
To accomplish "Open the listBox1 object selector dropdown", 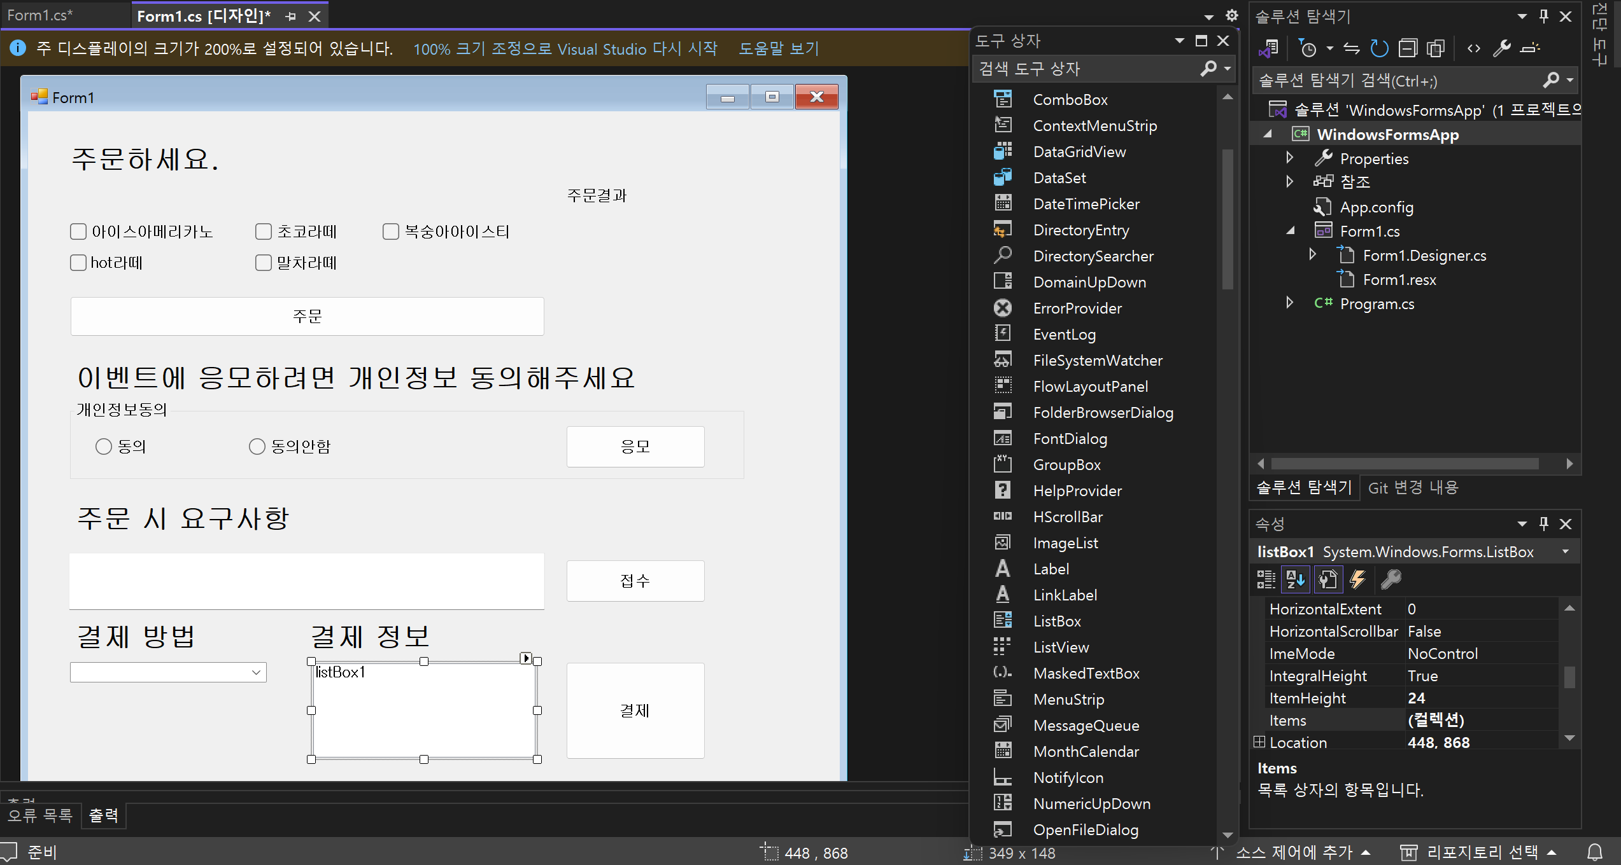I will tap(1566, 551).
